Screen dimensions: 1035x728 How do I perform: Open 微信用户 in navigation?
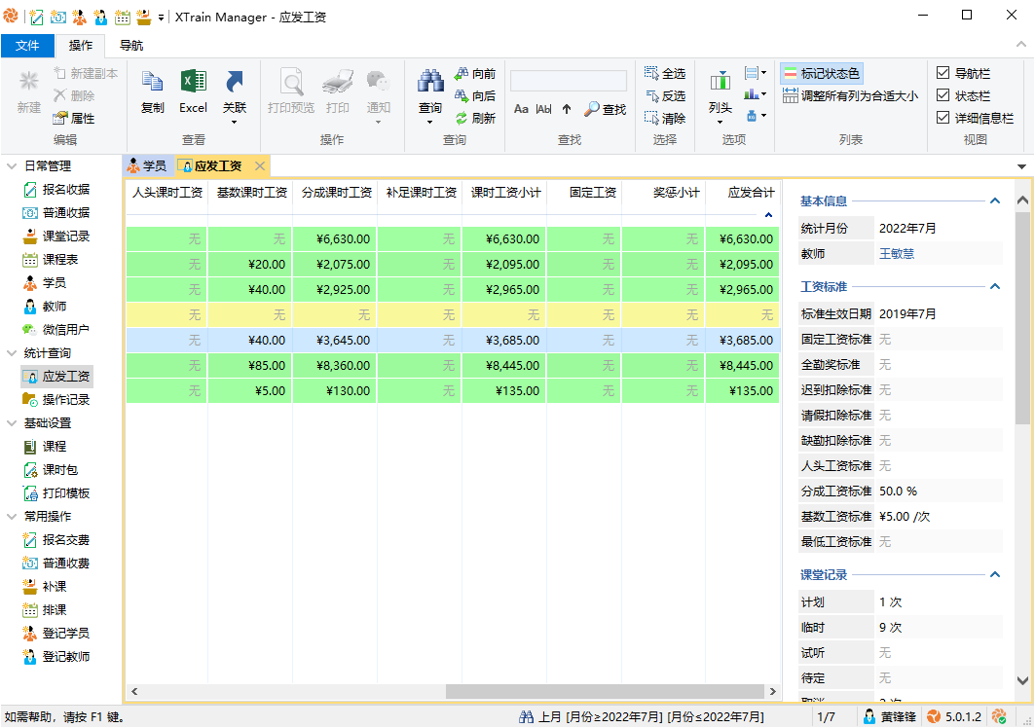click(56, 329)
